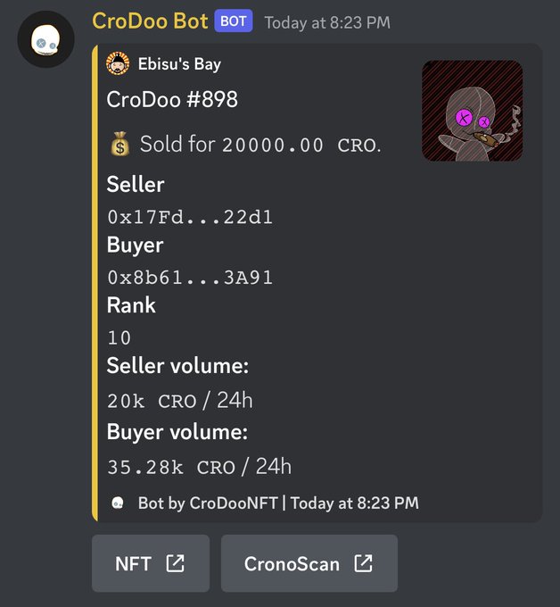Click the seller address 0x17Fd...22d1
Screen dimensions: 560x607
coord(190,217)
